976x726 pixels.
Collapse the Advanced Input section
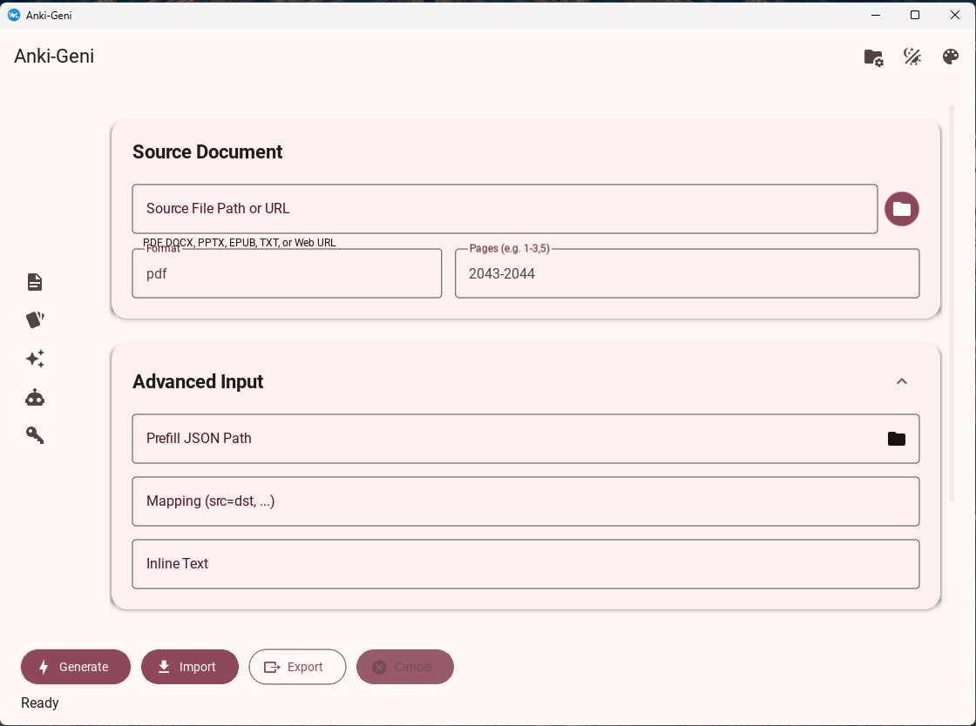coord(901,381)
